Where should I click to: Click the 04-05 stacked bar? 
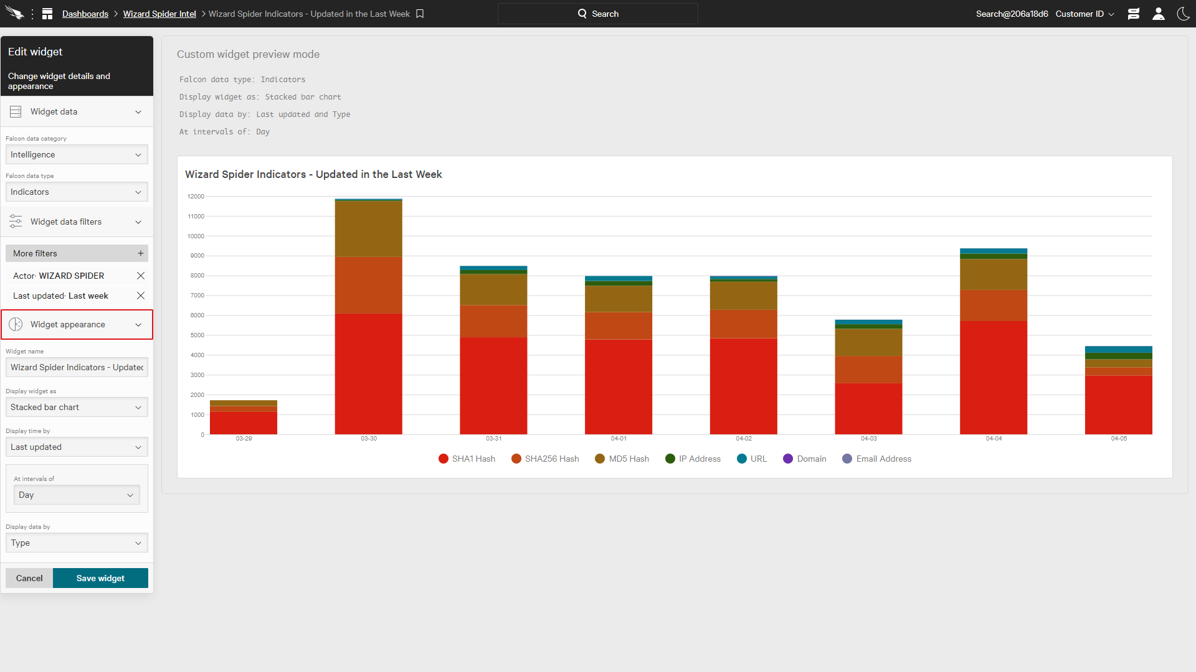1119,390
